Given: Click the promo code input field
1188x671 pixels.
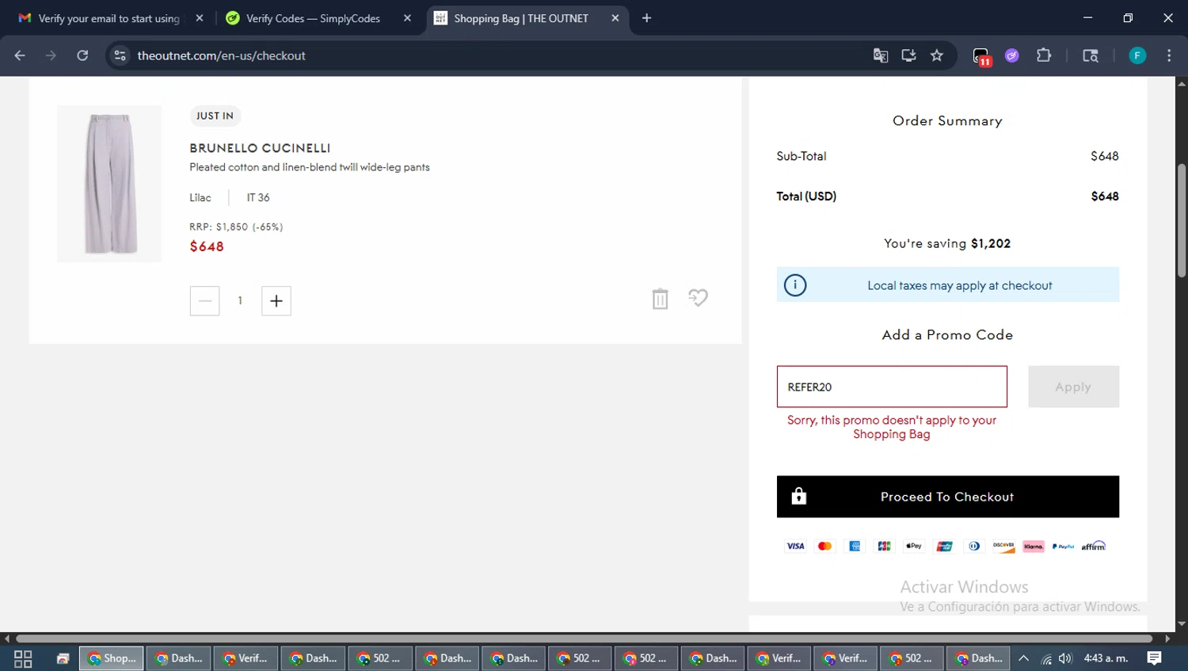Looking at the screenshot, I should click(x=892, y=387).
